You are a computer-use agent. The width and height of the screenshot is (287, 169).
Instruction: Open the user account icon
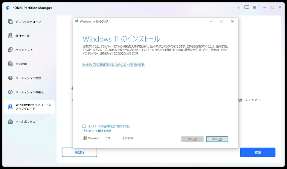click(238, 7)
